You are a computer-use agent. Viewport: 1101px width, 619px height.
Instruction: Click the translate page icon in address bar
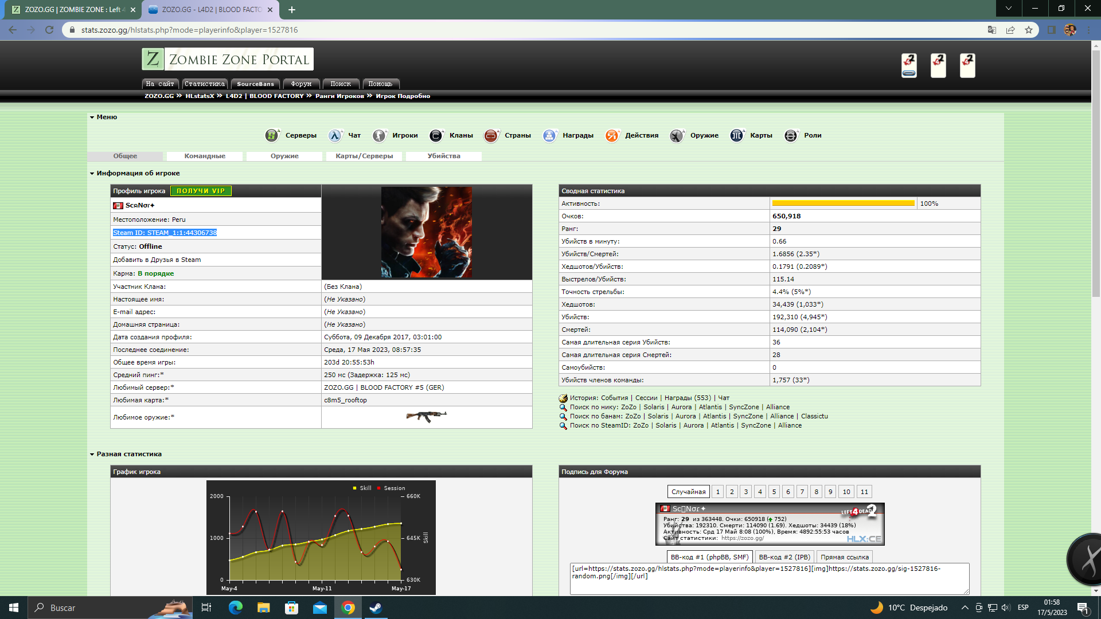992,30
